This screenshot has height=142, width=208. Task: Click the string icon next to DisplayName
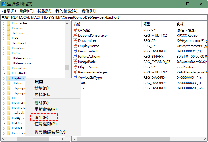pyautogui.click(x=75, y=46)
